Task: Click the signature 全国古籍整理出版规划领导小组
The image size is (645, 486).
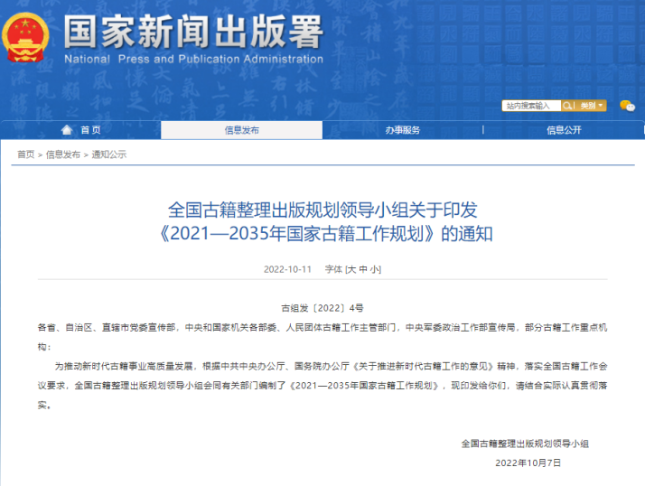Action: pyautogui.click(x=525, y=444)
